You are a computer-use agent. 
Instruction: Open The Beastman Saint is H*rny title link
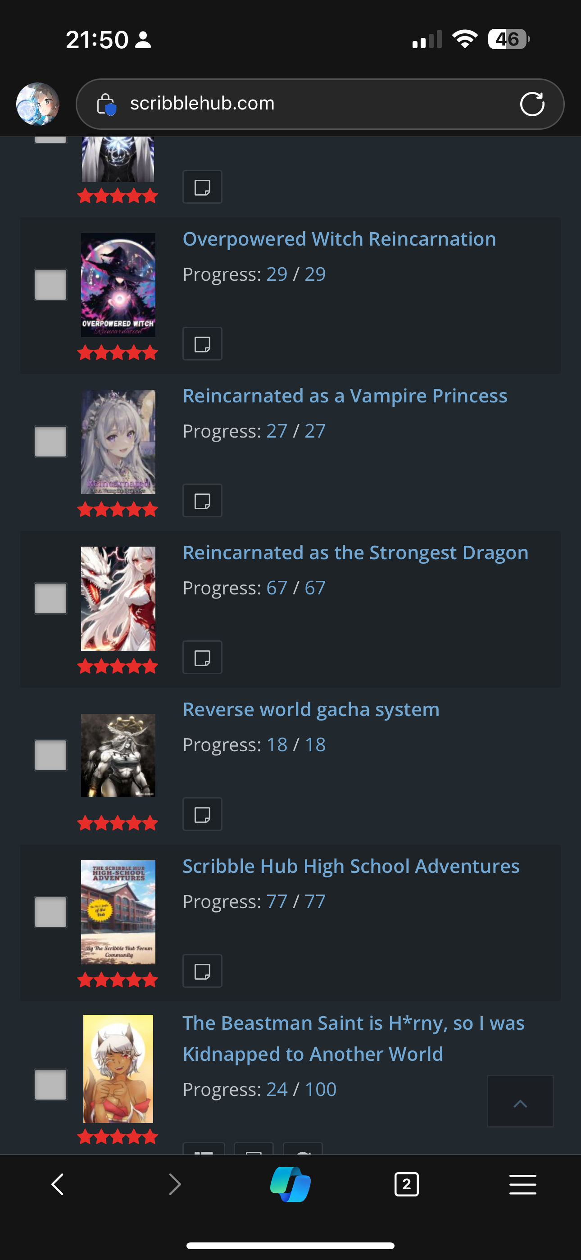pos(354,1038)
